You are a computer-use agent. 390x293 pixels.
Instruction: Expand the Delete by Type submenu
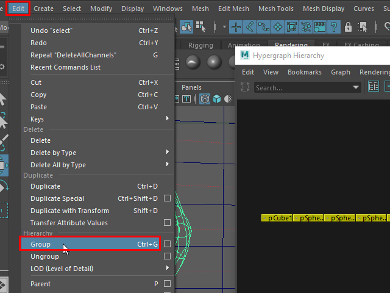pyautogui.click(x=167, y=153)
